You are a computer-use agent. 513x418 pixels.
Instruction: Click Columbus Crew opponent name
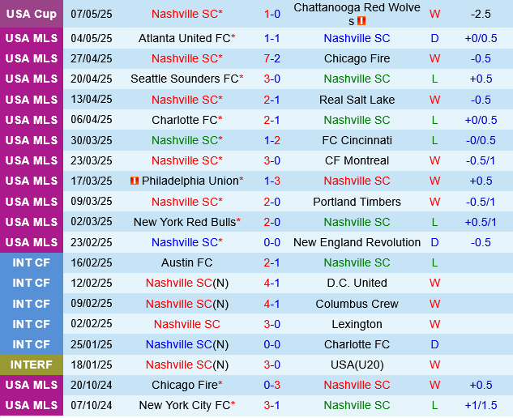coord(357,304)
